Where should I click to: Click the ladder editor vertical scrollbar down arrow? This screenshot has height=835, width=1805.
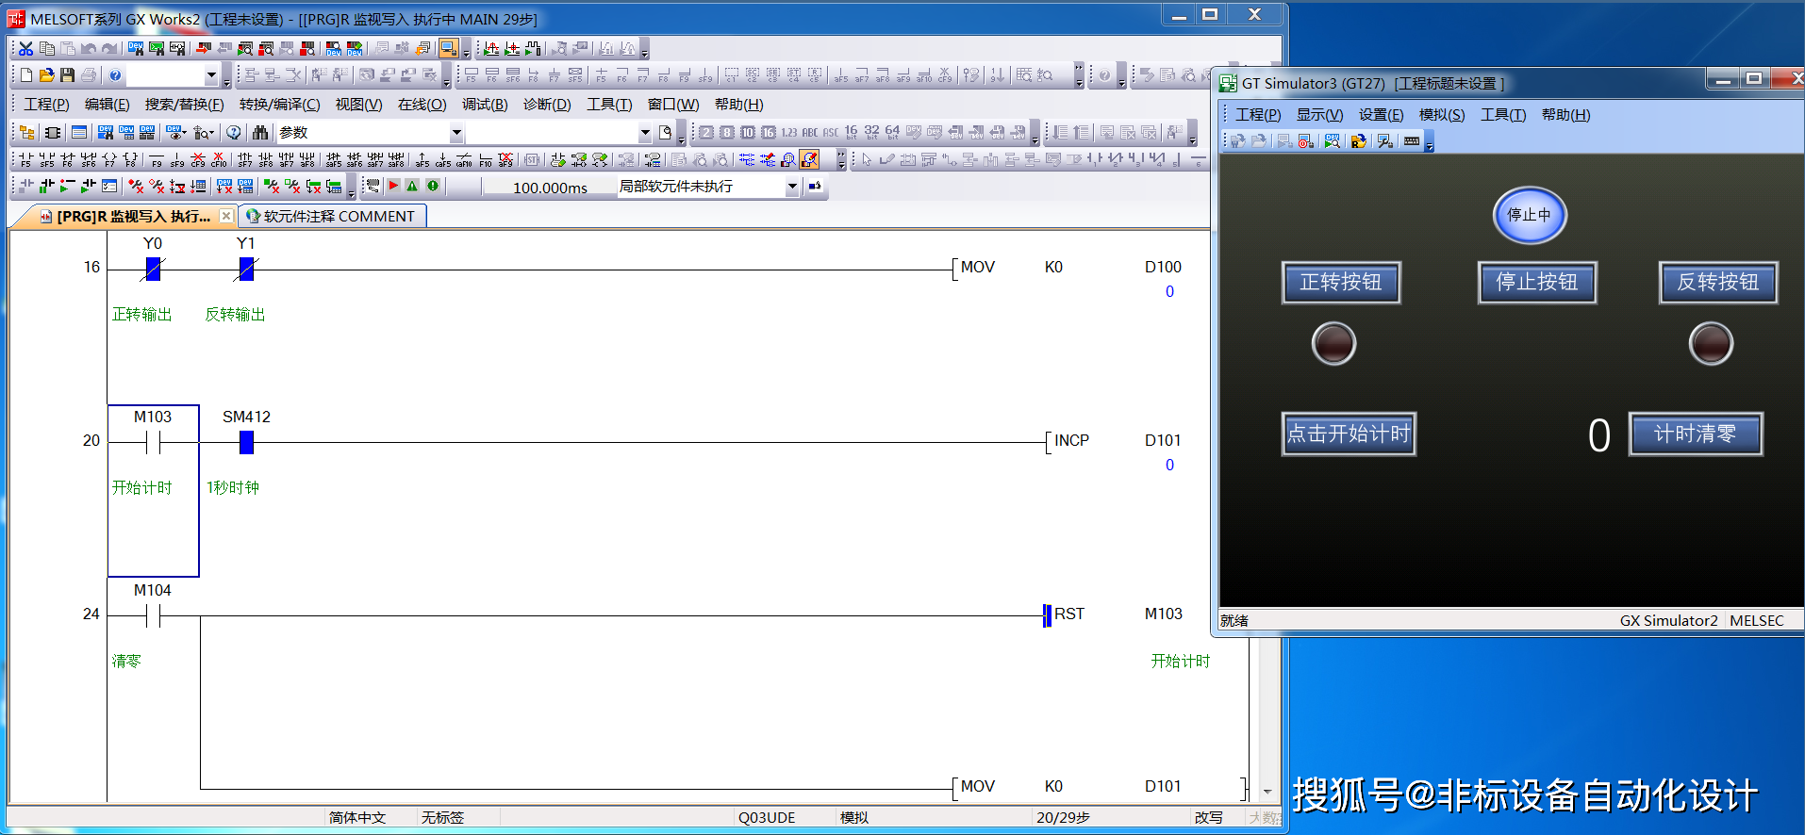[x=1267, y=792]
